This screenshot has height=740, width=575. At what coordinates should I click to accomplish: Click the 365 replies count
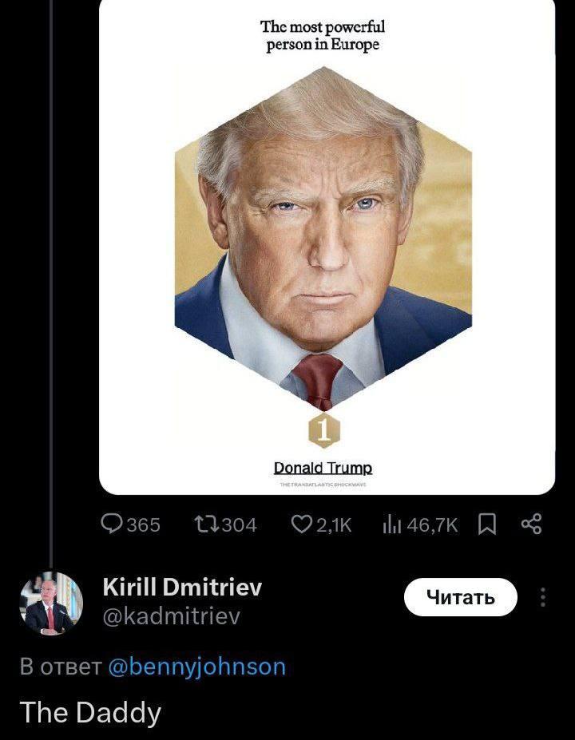144,524
